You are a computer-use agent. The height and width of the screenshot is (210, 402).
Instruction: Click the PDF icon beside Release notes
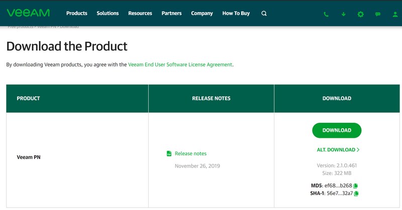(169, 153)
